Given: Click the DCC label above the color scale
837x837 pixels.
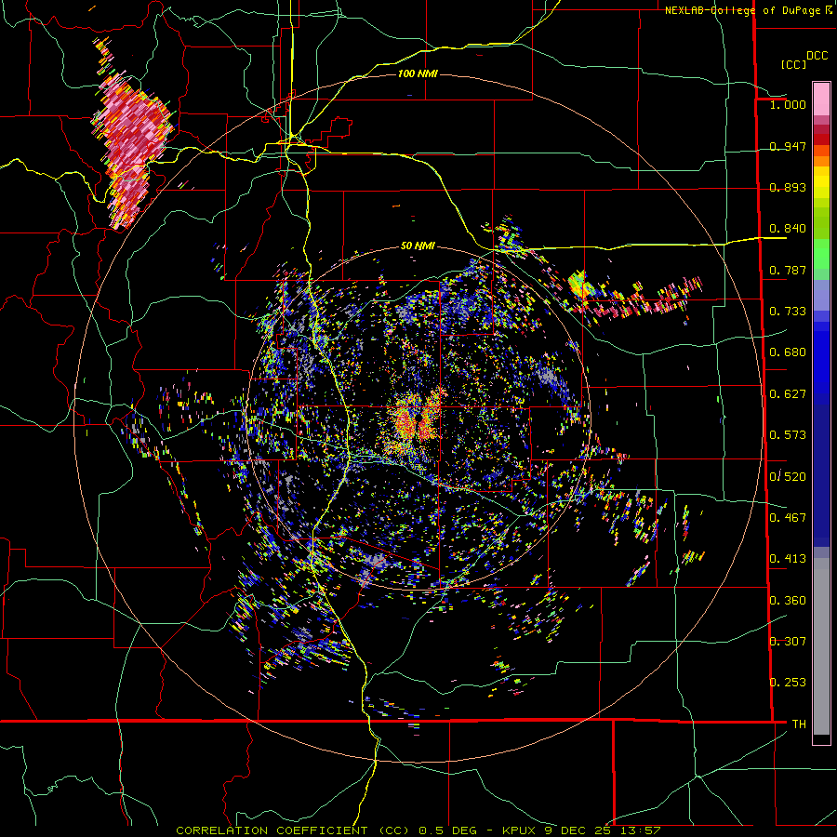Looking at the screenshot, I should click(x=817, y=56).
